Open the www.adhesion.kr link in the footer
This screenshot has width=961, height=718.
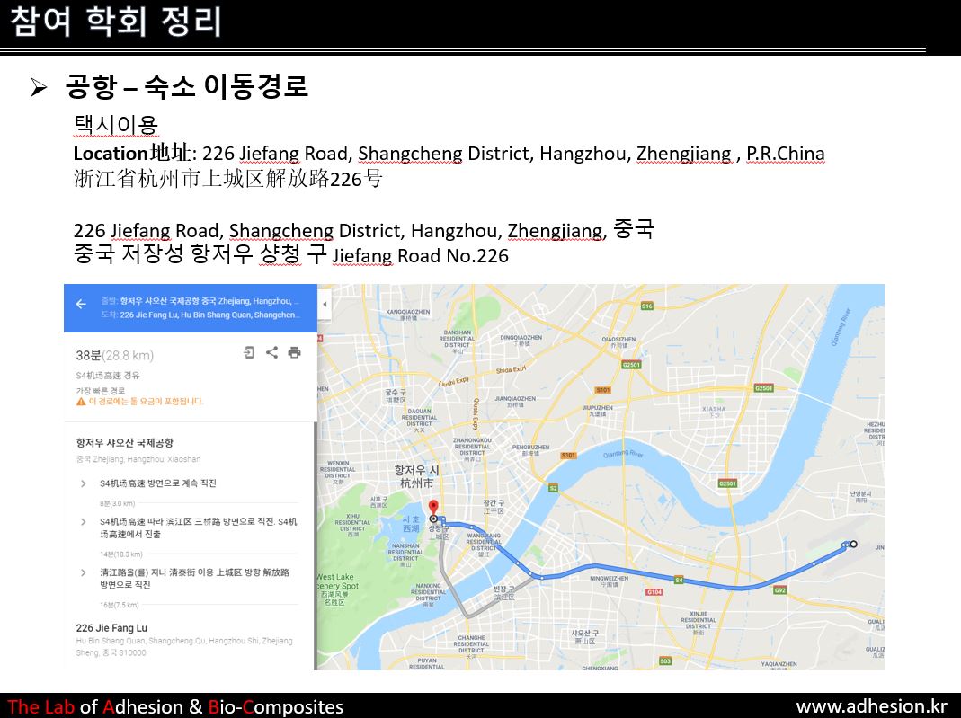871,706
